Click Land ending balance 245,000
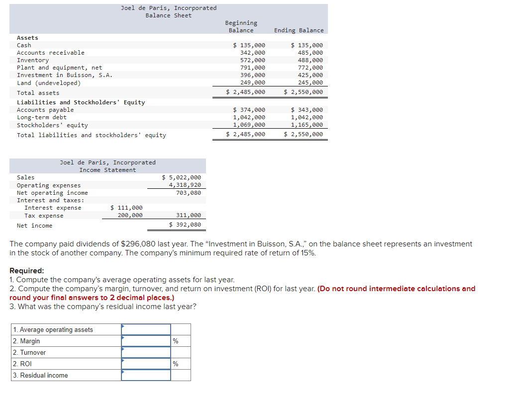 click(310, 83)
